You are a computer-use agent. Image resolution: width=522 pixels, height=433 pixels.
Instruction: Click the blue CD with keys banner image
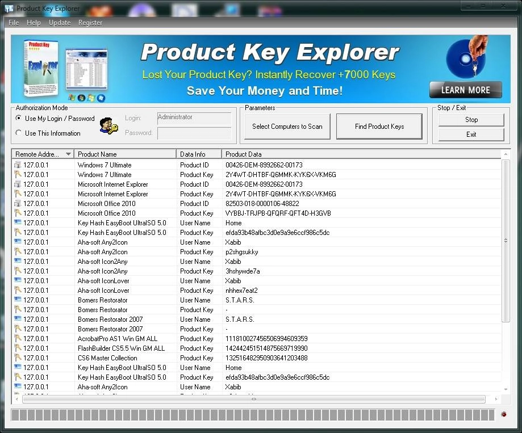466,57
